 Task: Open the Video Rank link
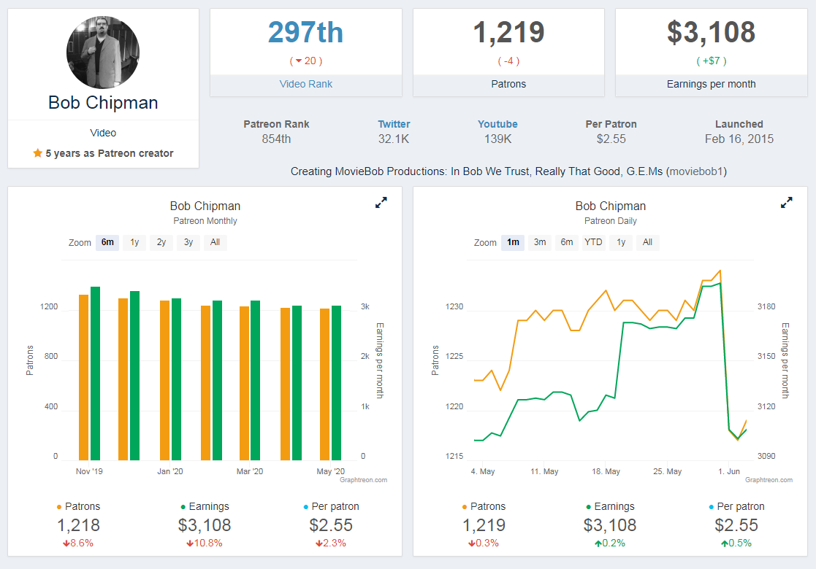click(306, 84)
